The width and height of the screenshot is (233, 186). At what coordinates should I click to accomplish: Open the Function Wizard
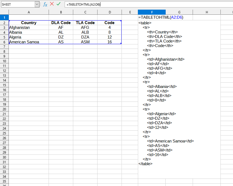(x=45, y=4)
